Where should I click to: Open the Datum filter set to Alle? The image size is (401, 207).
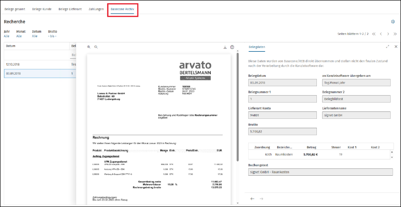click(x=35, y=36)
